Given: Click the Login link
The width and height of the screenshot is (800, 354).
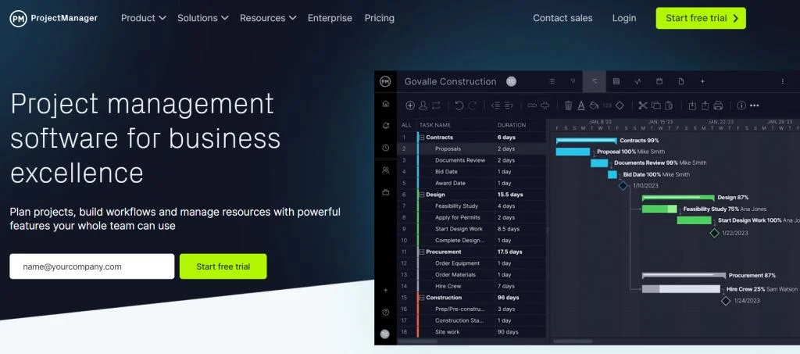Looking at the screenshot, I should tap(624, 18).
